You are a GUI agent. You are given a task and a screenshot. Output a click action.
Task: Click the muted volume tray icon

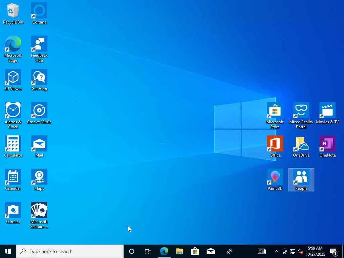pos(300,251)
